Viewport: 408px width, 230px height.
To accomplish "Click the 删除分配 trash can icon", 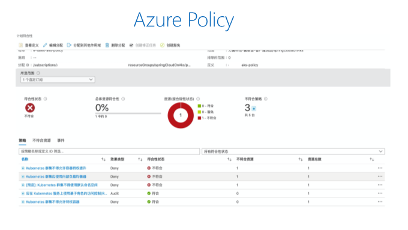I will click(107, 45).
